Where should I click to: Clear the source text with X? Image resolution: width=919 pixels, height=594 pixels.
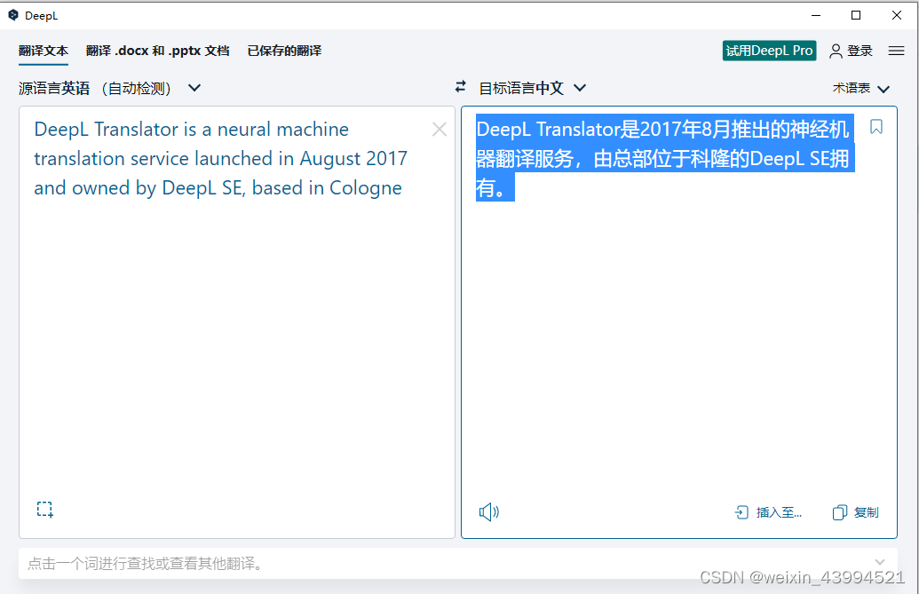pos(439,129)
